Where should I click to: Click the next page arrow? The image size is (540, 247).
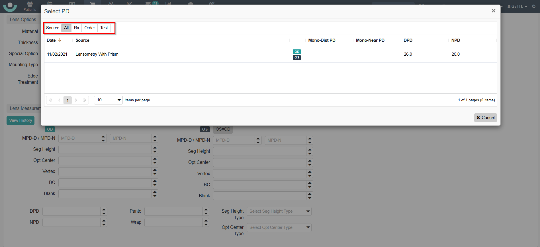(76, 100)
